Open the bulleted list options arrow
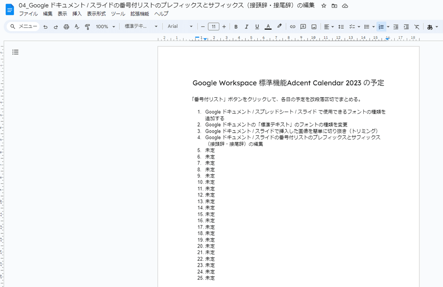 coord(374,27)
